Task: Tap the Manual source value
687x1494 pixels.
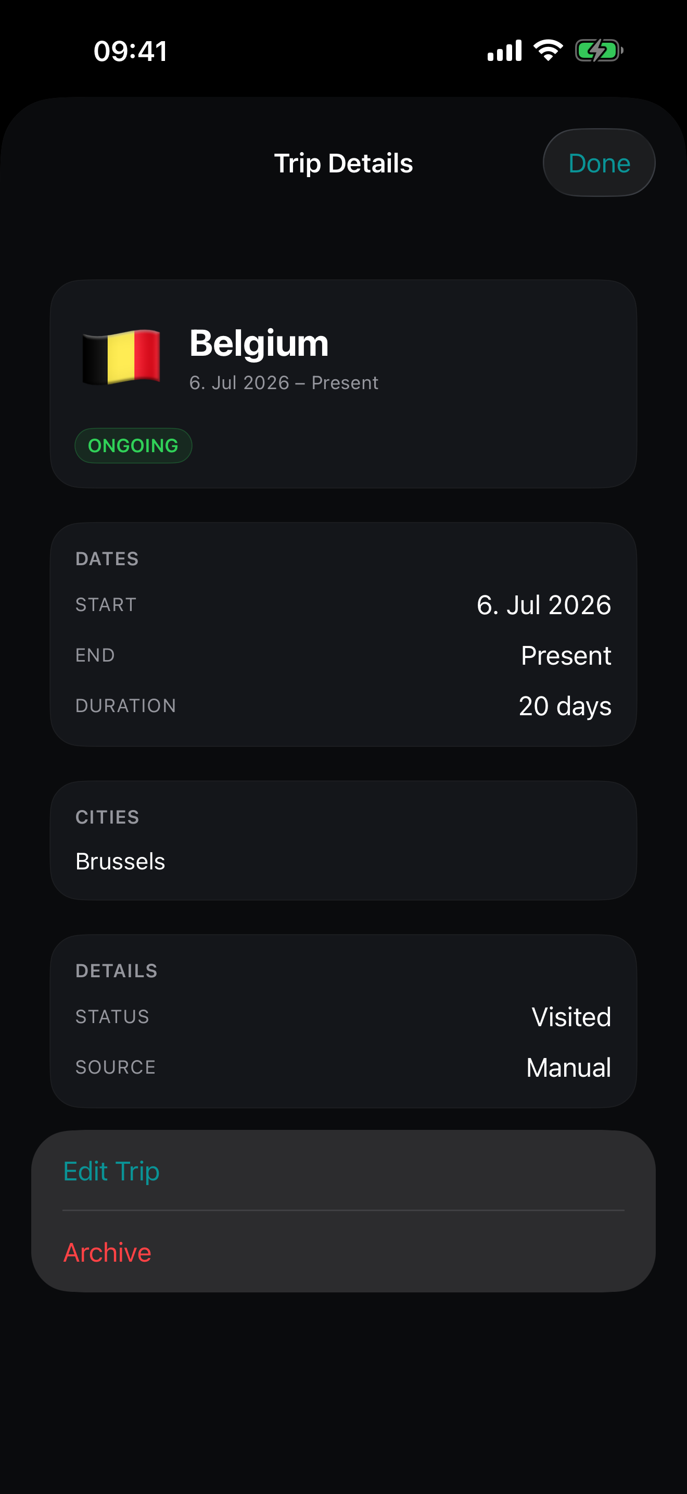Action: pyautogui.click(x=568, y=1067)
